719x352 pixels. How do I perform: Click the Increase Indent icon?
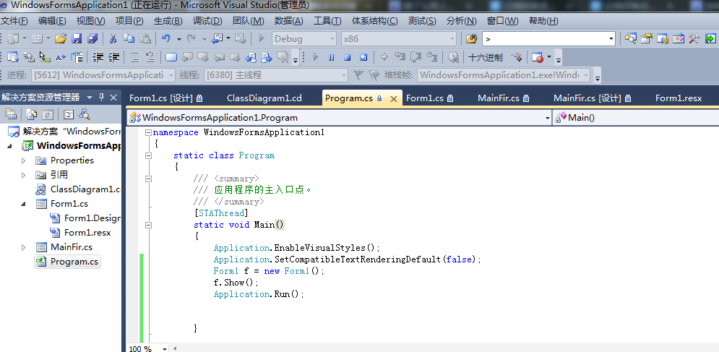(113, 57)
